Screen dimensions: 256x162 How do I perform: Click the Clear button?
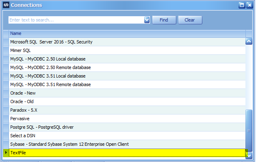click(190, 20)
